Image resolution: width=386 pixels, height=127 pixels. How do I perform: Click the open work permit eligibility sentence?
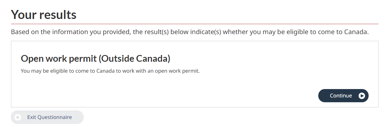coord(110,71)
